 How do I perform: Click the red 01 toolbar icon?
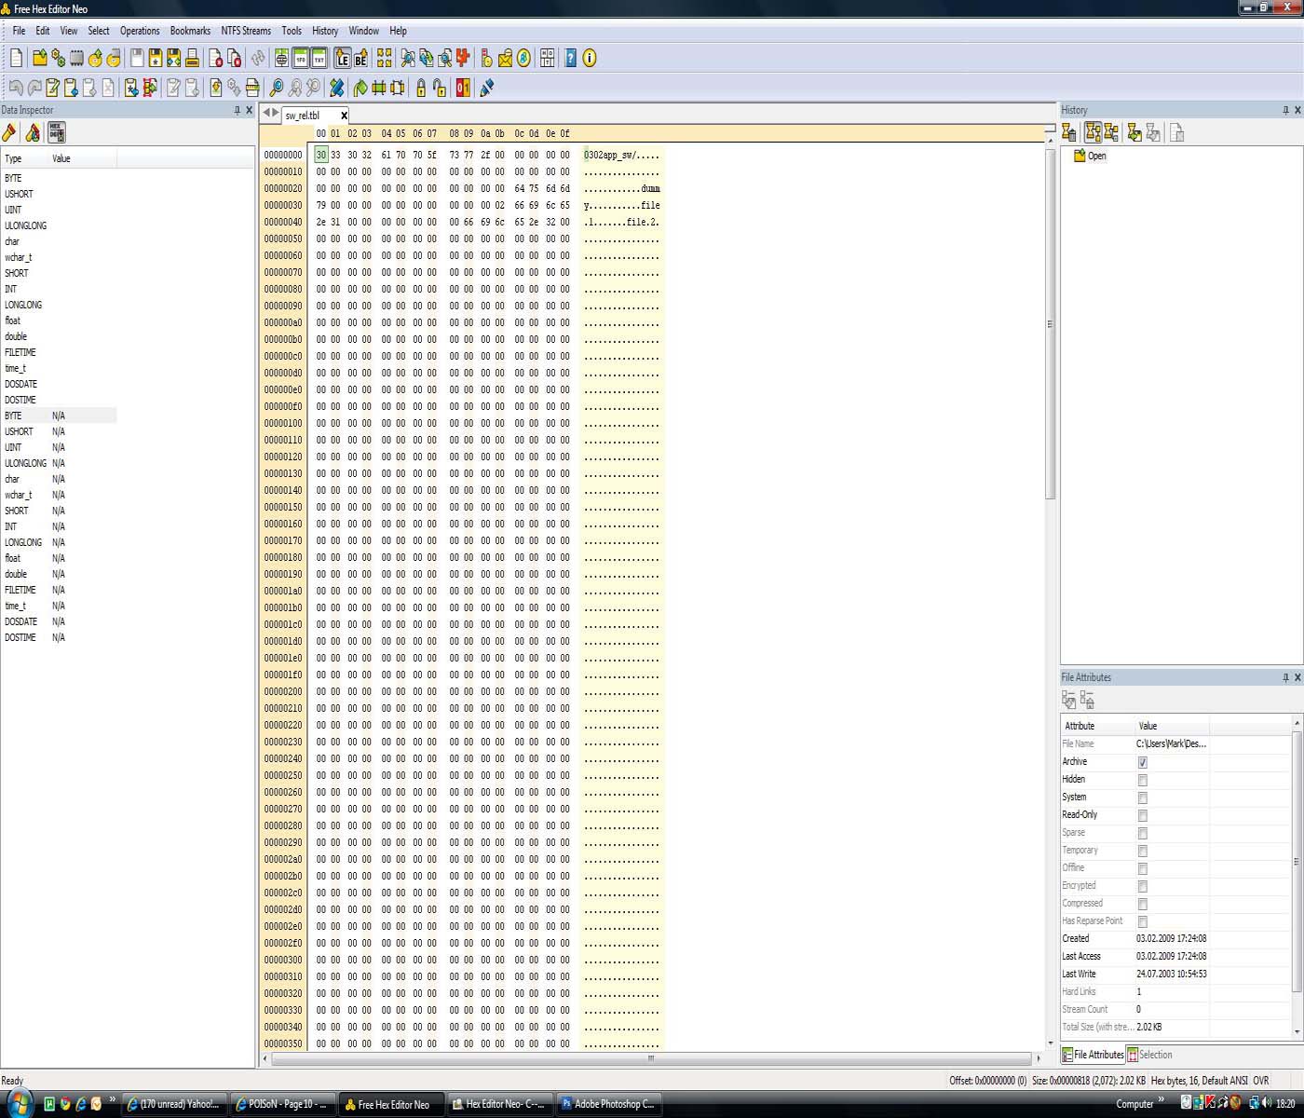pyautogui.click(x=463, y=88)
